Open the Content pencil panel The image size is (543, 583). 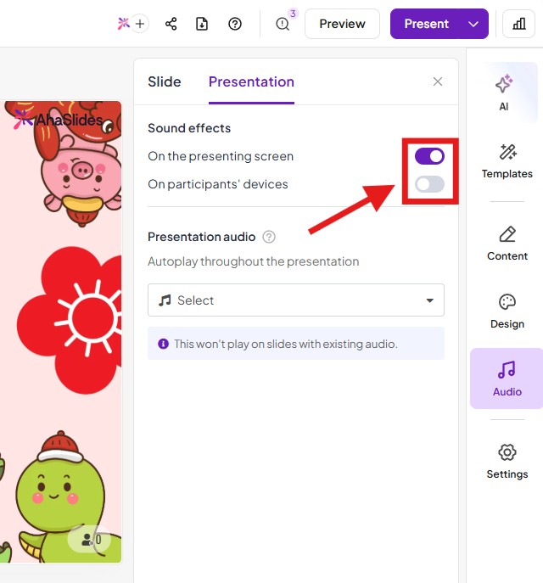pyautogui.click(x=507, y=243)
